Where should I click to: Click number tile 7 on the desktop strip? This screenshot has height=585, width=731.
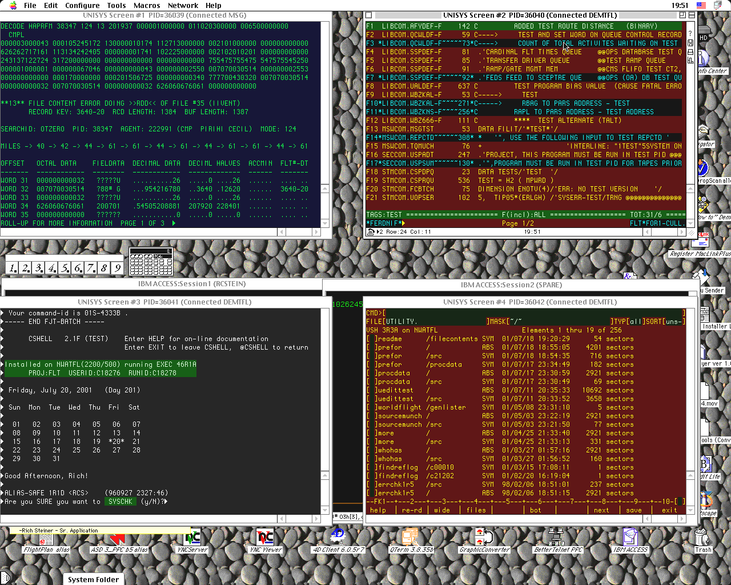point(91,267)
